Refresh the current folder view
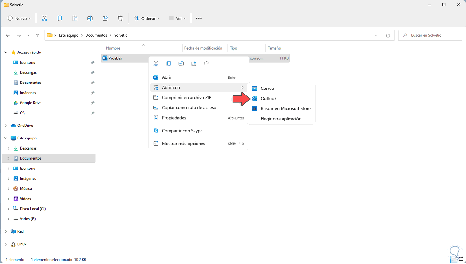The image size is (466, 264). [388, 35]
